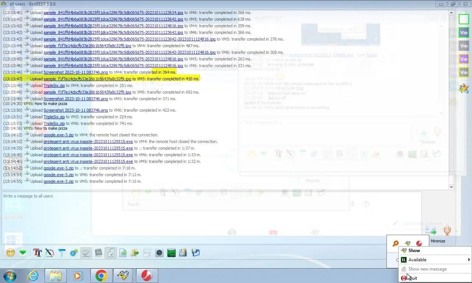This screenshot has width=472, height=283.
Task: Click the send folder toolbar icon
Action: coord(135,253)
